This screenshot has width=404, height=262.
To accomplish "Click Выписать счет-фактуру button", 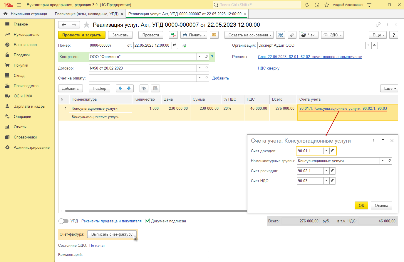I will [x=112, y=234].
